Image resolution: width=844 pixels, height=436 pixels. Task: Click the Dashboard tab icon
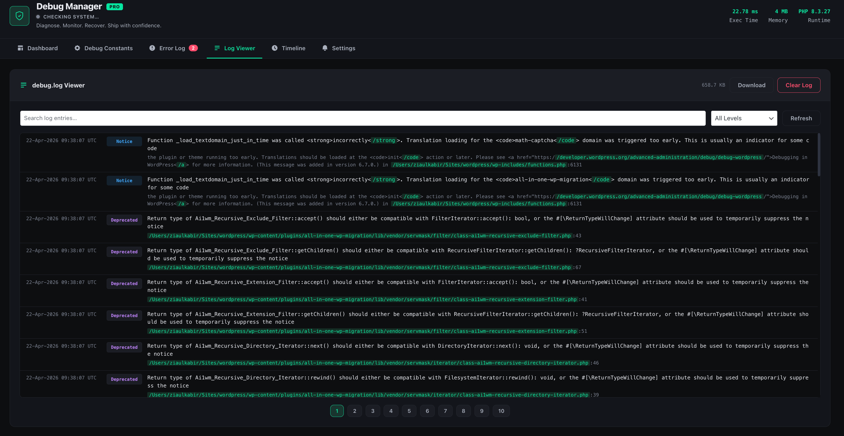(20, 48)
